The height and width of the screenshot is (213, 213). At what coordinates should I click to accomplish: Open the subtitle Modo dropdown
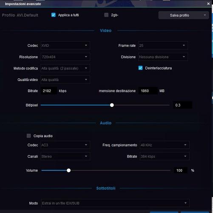115,203
